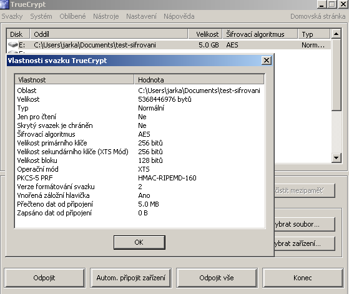349x294 pixels.
Task: Open the Nástroje menu
Action: (x=106, y=16)
